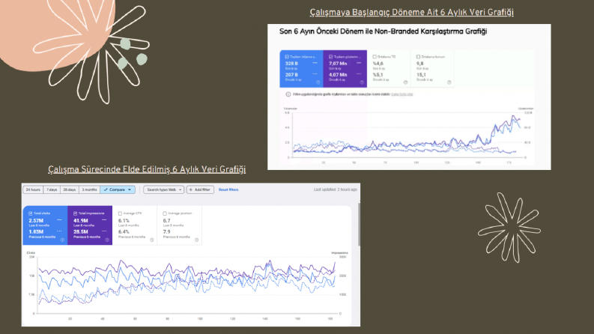Image resolution: width=594 pixels, height=334 pixels.
Task: Click dashed line legend beside 28.5M impressions
Action: (x=104, y=231)
